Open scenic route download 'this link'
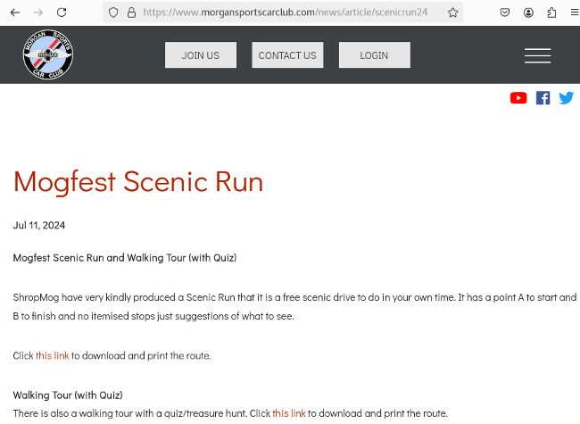 tap(52, 355)
